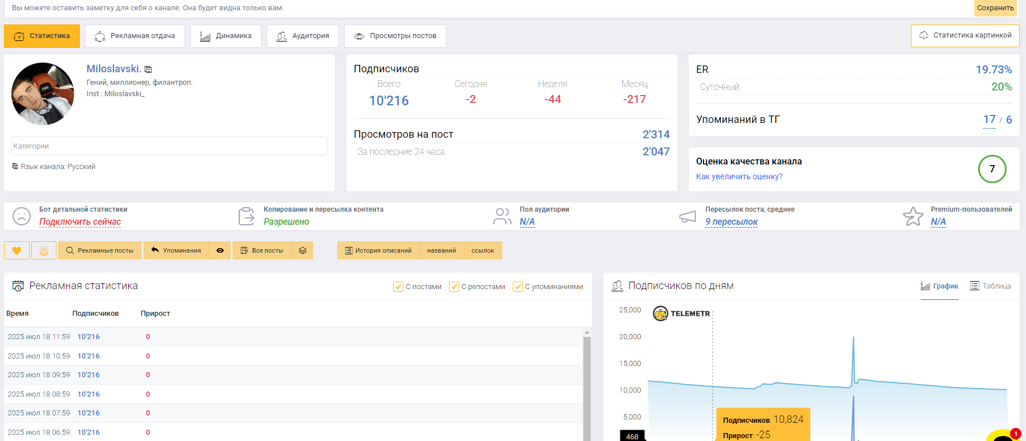
Task: Click the copy icon next to Miloslavski name
Action: pyautogui.click(x=148, y=69)
